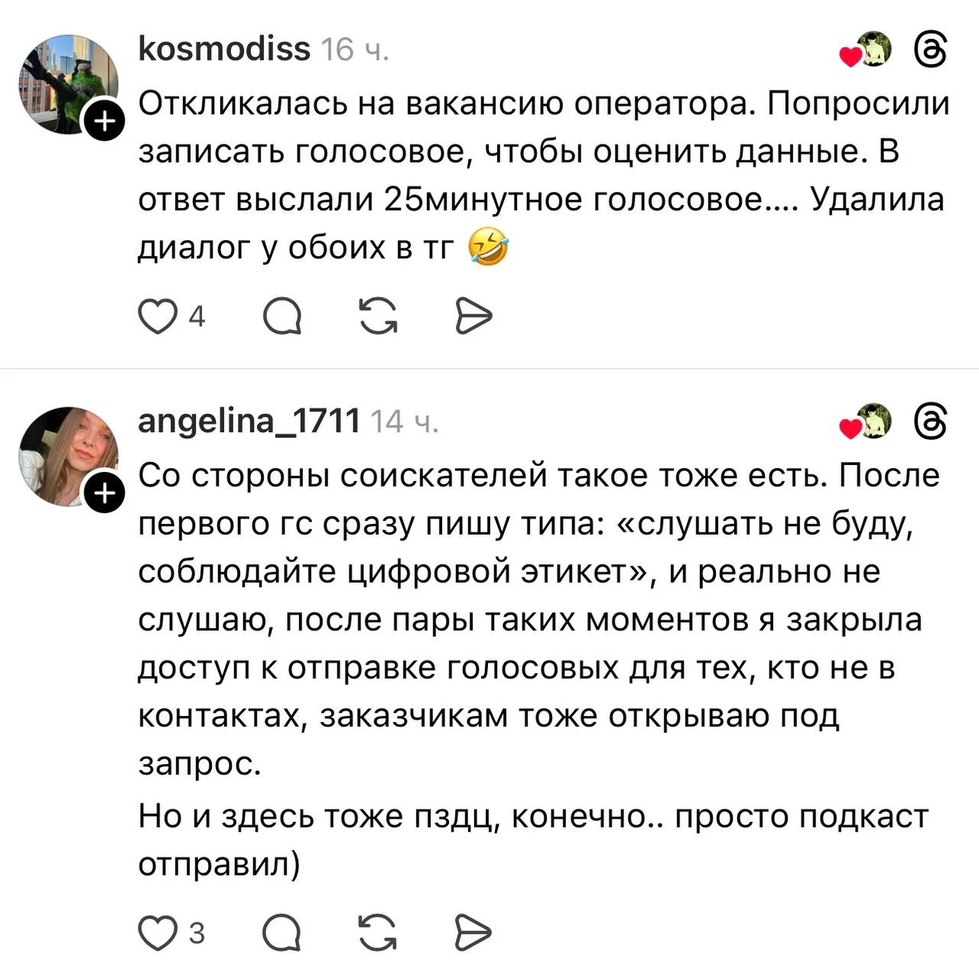This screenshot has width=979, height=979.
Task: Open the angelina_1711 username link
Action: [x=249, y=421]
